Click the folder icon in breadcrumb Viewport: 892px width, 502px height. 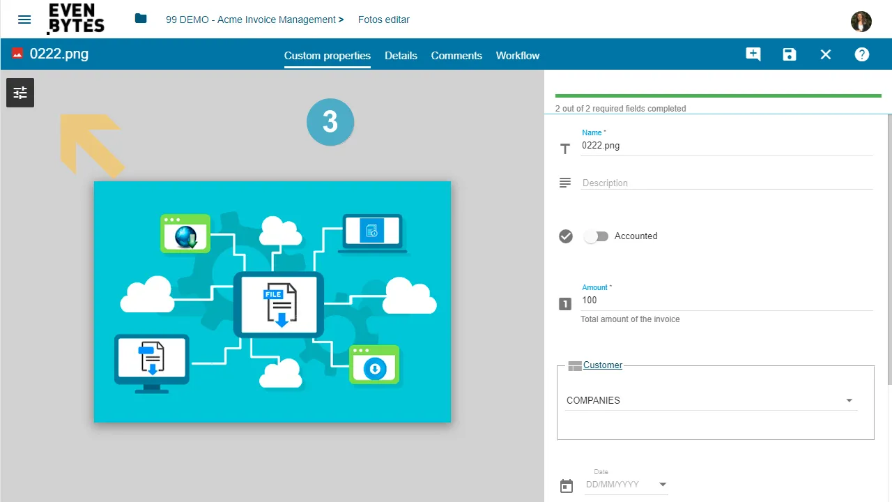tap(141, 19)
